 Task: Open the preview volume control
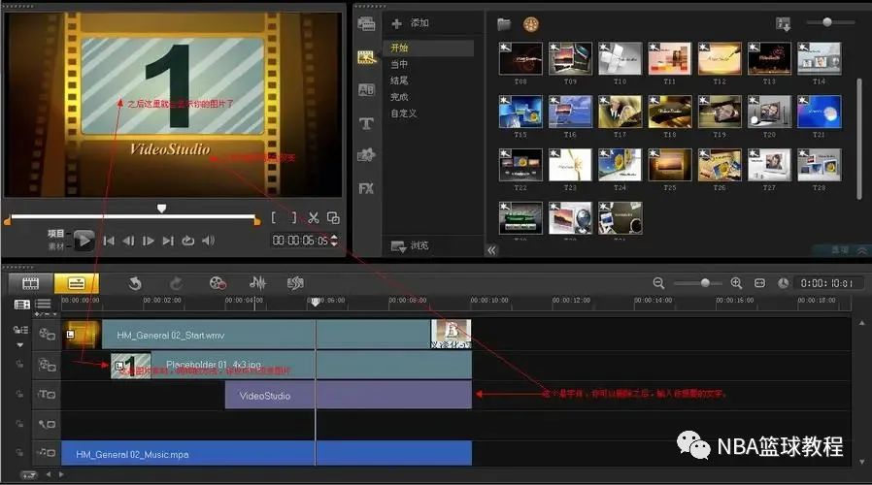pos(208,241)
